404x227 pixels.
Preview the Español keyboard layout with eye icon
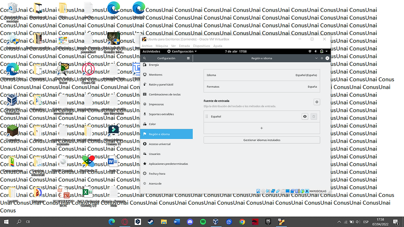(305, 117)
